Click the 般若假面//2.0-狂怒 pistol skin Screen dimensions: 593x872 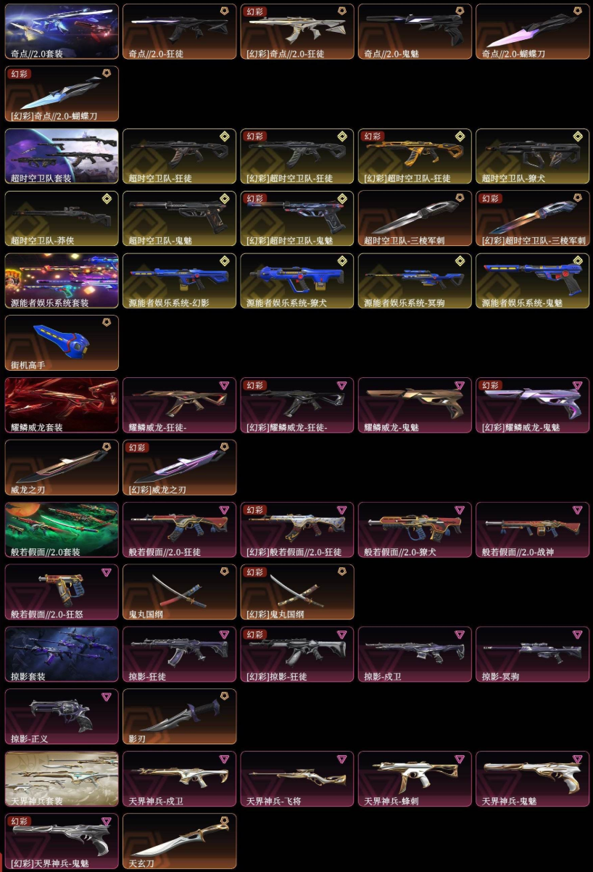[x=62, y=592]
